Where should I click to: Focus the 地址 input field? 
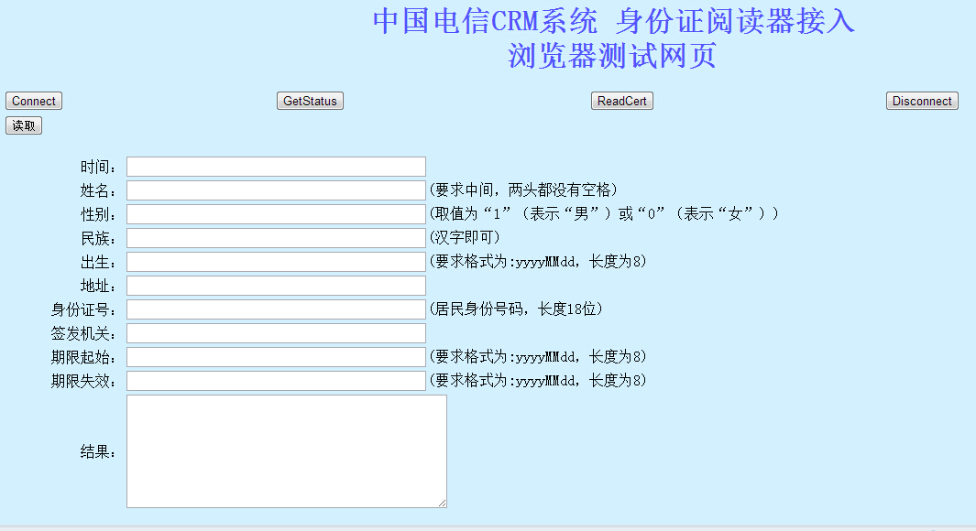pyautogui.click(x=277, y=286)
